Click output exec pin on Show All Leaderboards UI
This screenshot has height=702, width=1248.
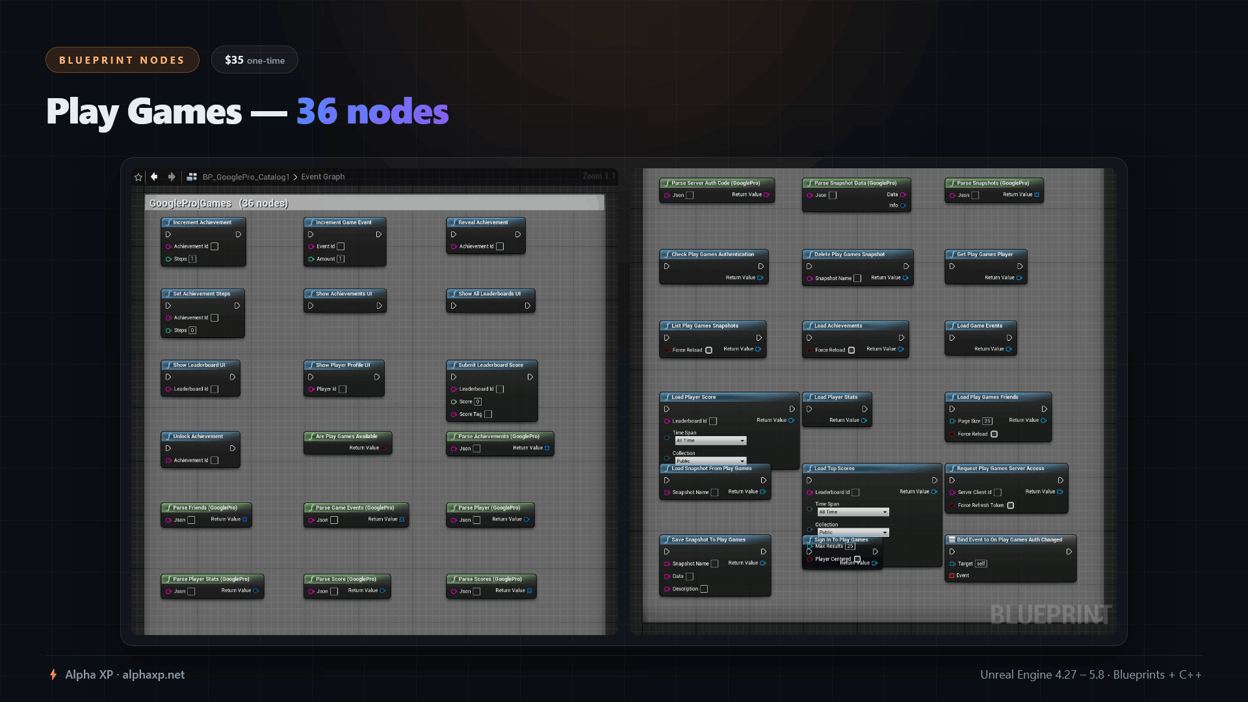click(x=528, y=305)
